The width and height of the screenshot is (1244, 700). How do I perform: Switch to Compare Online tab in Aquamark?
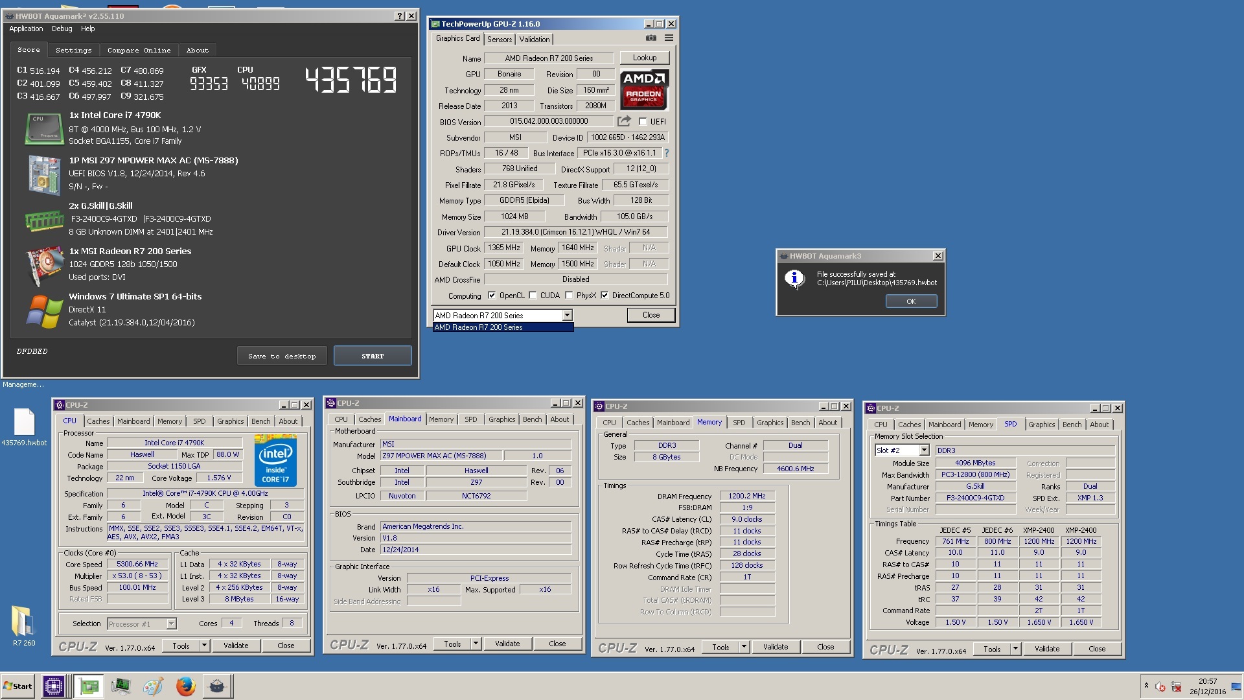pyautogui.click(x=139, y=51)
